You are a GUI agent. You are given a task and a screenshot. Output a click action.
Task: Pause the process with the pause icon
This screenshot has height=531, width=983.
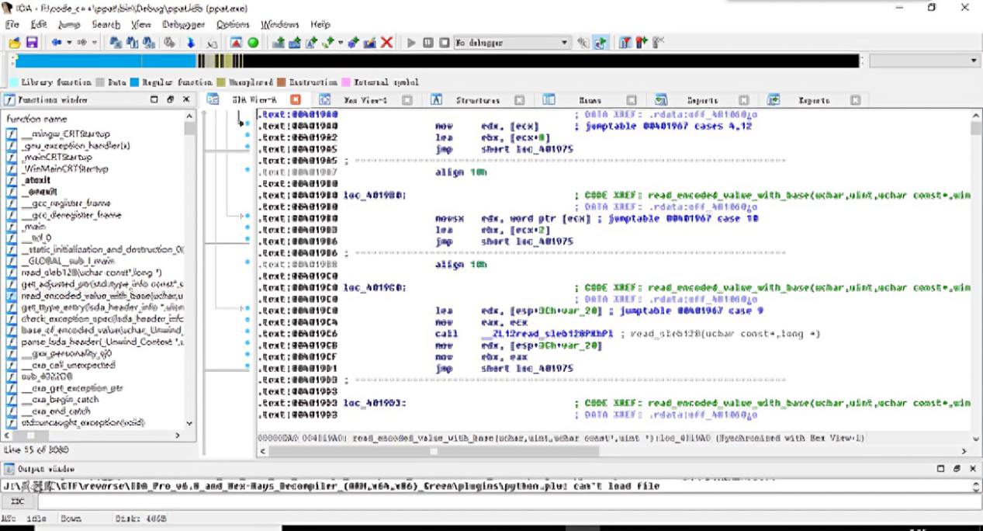click(x=427, y=43)
